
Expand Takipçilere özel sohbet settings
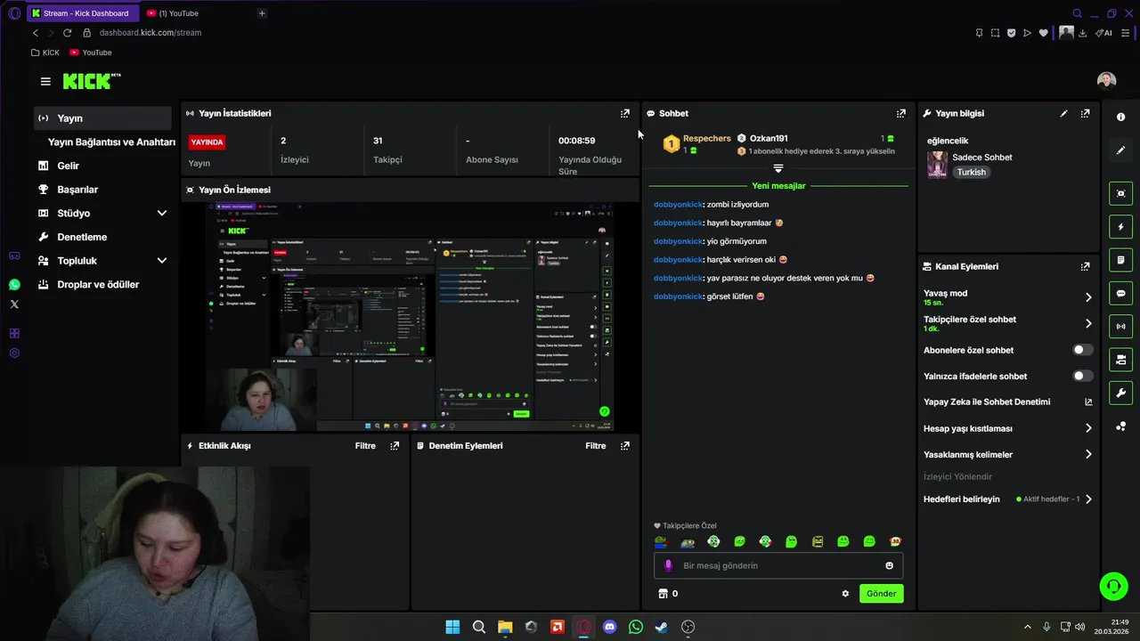pos(1087,323)
